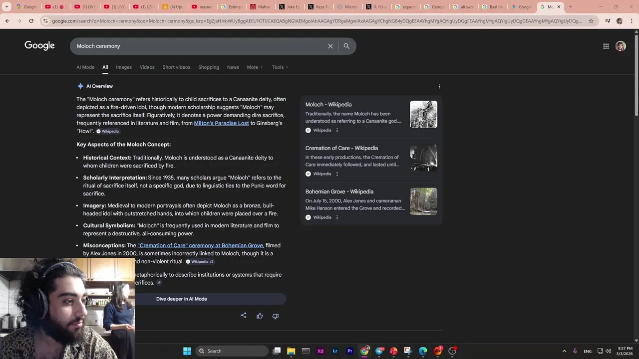Clear the search box with the X icon
The image size is (639, 359).
coord(330,46)
